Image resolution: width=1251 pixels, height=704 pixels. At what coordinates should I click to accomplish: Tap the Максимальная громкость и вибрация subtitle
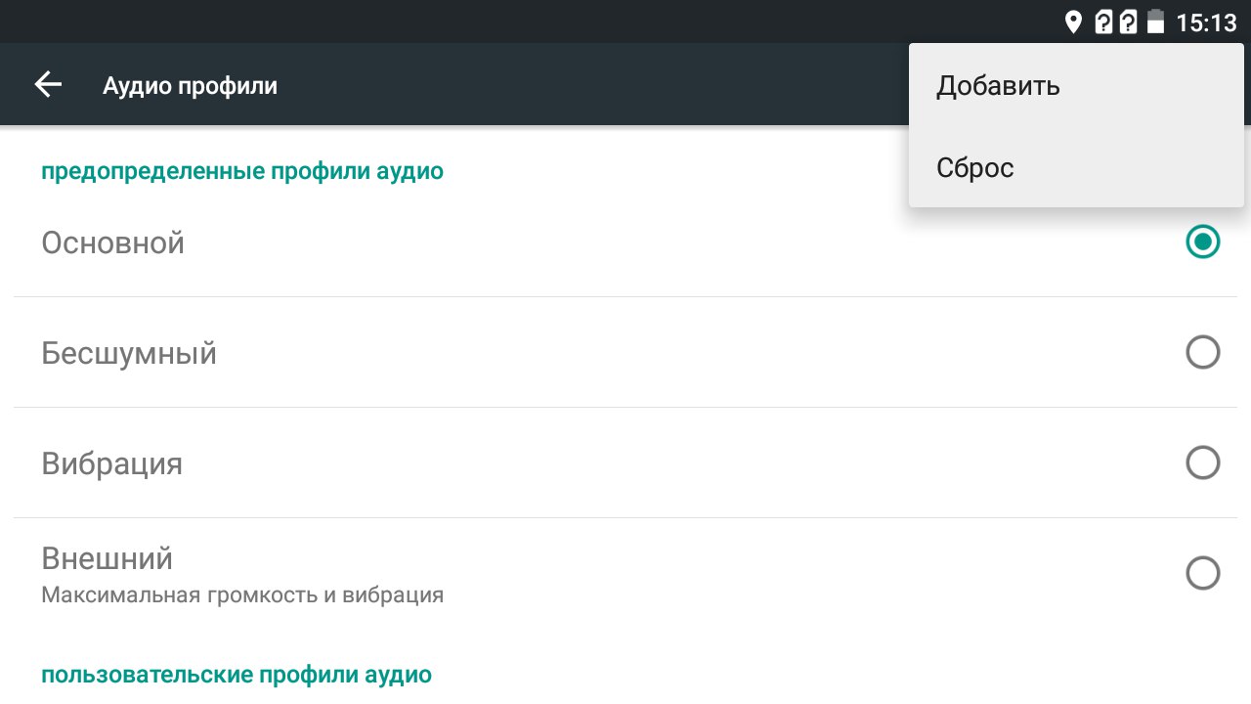(x=242, y=594)
